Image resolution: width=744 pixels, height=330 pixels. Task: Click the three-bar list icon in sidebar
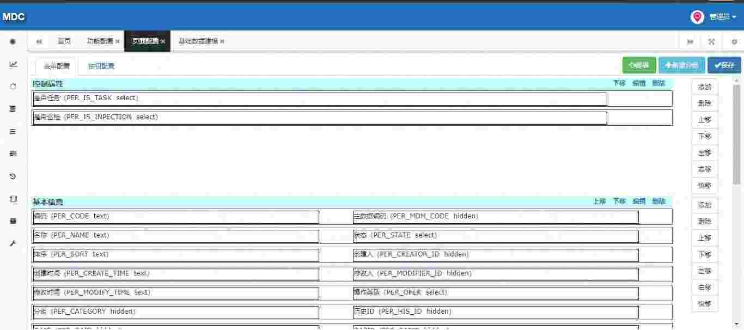[13, 131]
